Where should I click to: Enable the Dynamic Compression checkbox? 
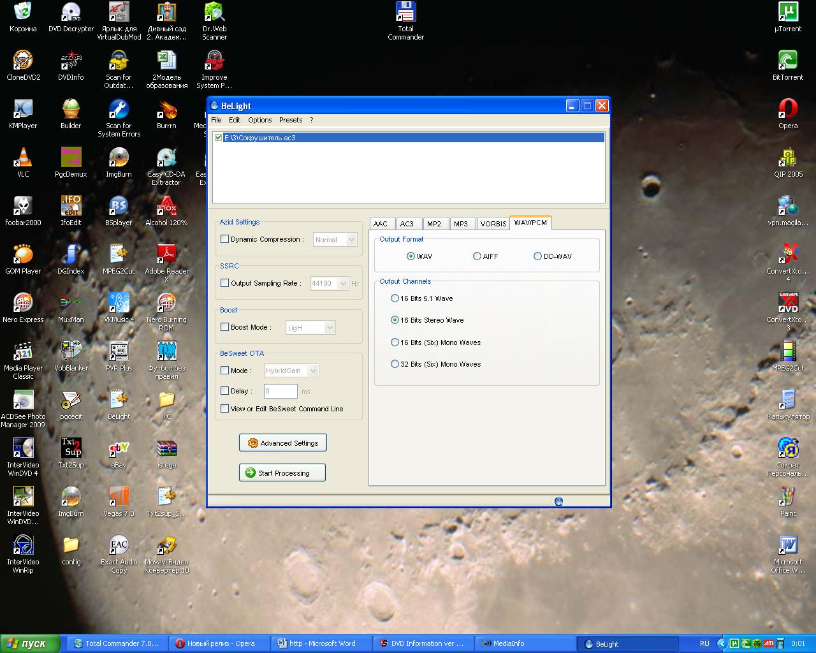tap(224, 239)
